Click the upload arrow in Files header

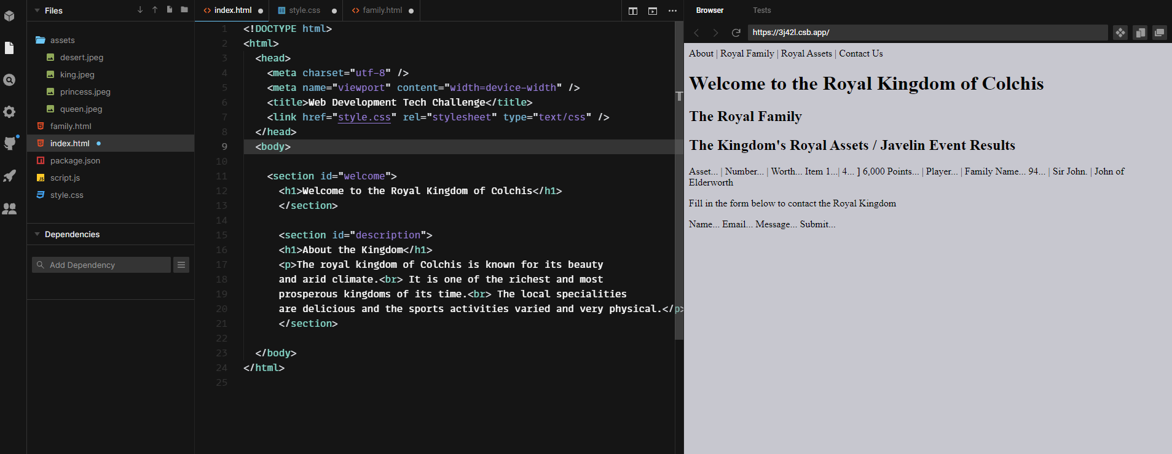coord(155,10)
